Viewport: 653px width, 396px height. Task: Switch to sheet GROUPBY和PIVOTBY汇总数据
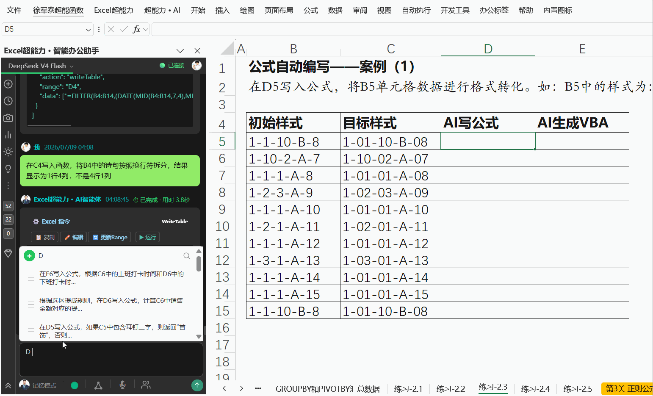click(x=327, y=388)
